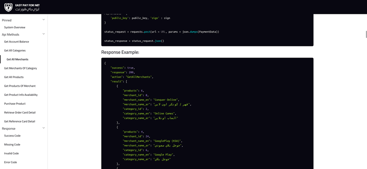The image size is (367, 169).
Task: Click the Pinned section heading
Action: pos(6,20)
